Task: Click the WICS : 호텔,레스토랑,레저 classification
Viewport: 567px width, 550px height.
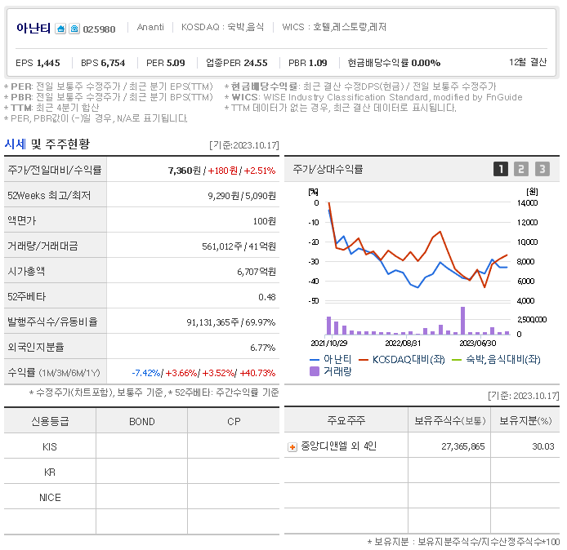Action: pos(334,27)
